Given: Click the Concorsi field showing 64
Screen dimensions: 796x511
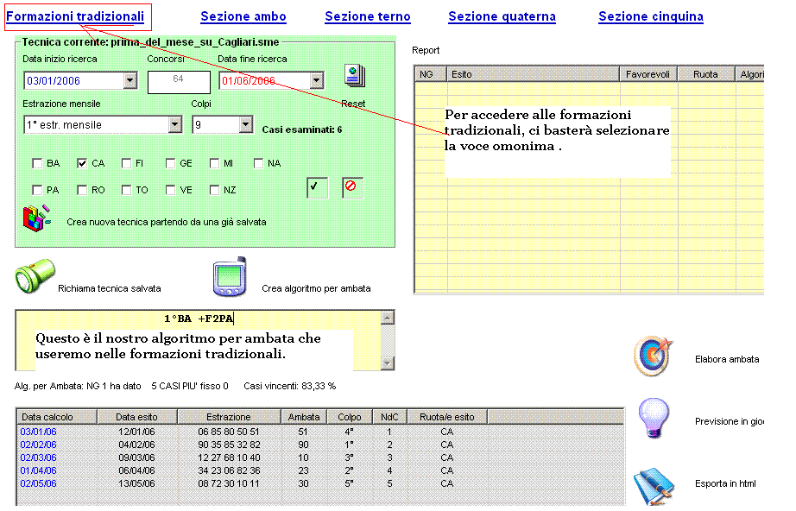Looking at the screenshot, I should tap(179, 82).
